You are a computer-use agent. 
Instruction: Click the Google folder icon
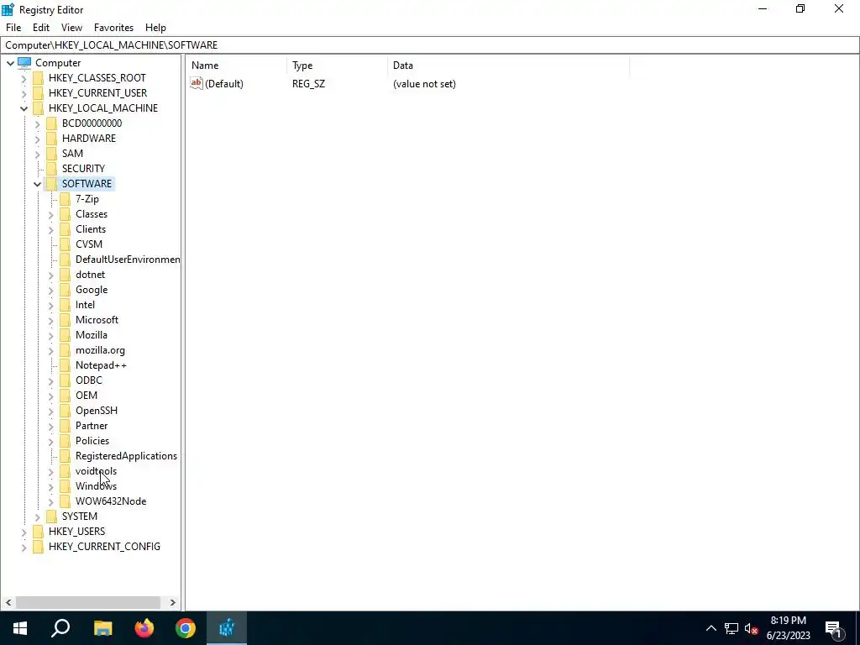[x=66, y=290]
